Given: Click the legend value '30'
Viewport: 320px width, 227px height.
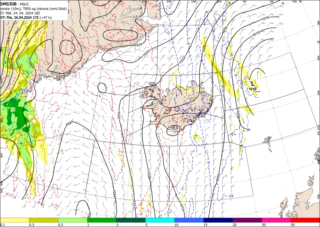Looking at the screenshot, I should click(x=264, y=225).
